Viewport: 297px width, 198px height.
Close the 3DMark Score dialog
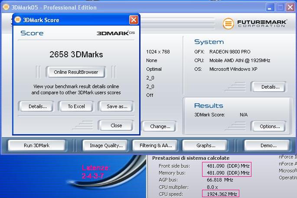coord(134,20)
